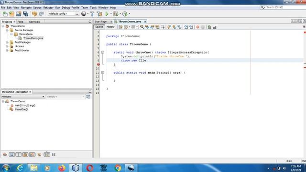The height and width of the screenshot is (172, 306).
Task: Click the Save All toolbar icon
Action: pos(25,14)
